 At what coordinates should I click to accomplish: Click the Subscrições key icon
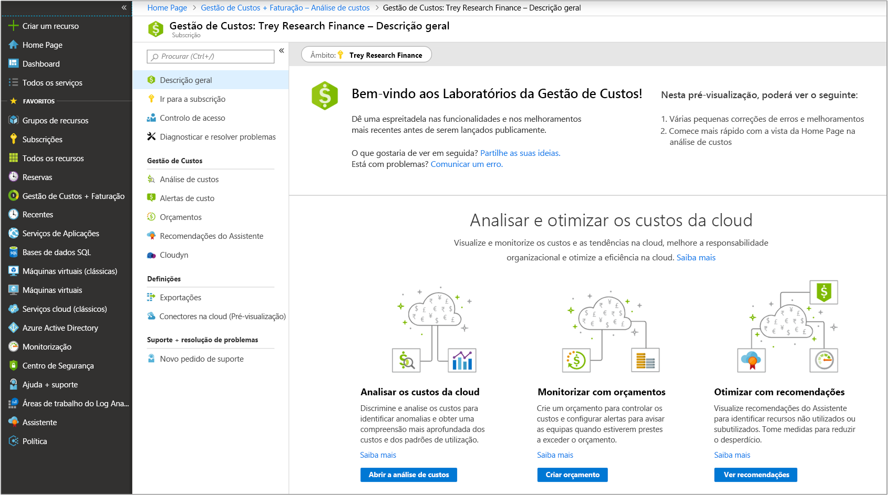(x=14, y=139)
